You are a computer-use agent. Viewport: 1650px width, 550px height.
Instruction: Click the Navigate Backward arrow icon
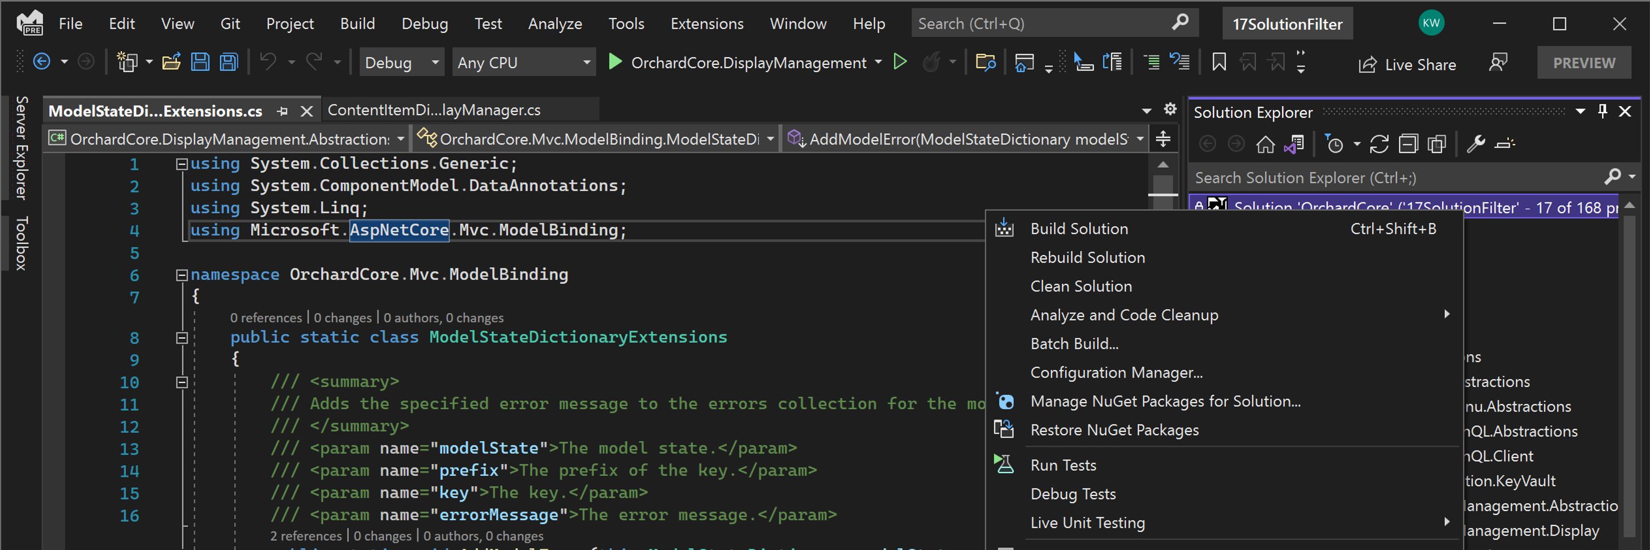[x=42, y=62]
